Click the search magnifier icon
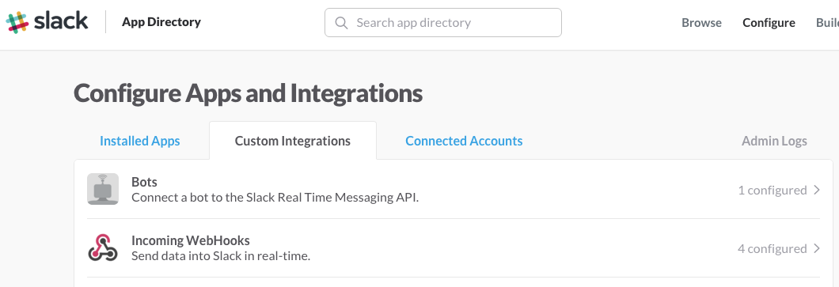The width and height of the screenshot is (839, 287). pyautogui.click(x=341, y=22)
